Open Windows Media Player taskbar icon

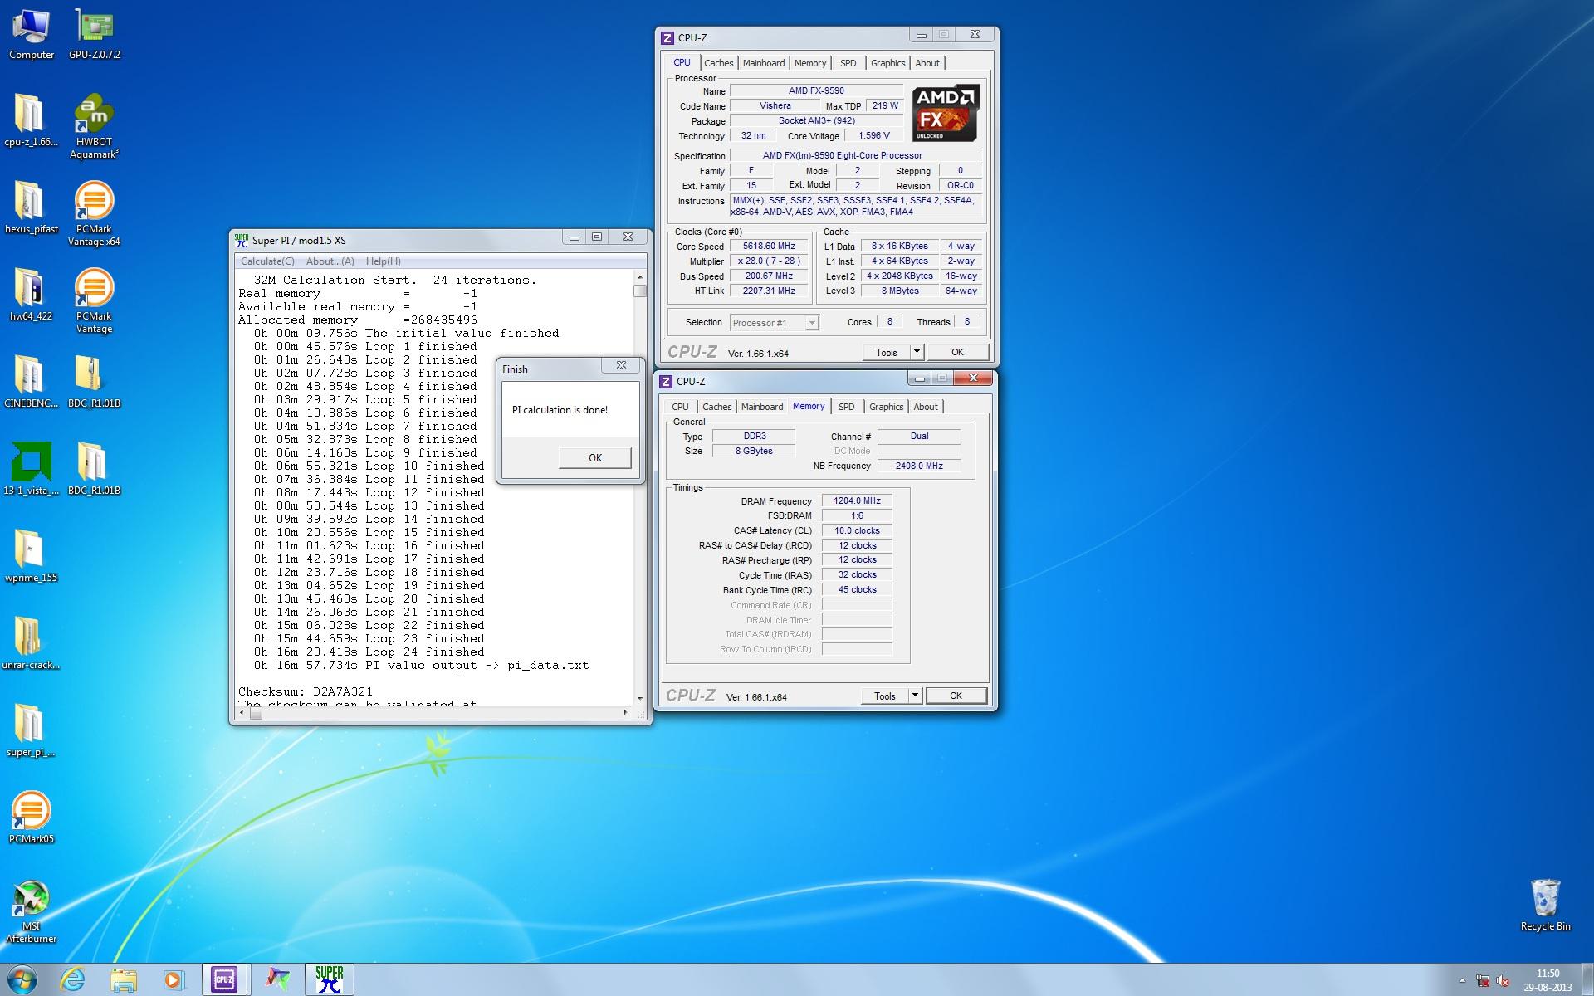[x=173, y=980]
